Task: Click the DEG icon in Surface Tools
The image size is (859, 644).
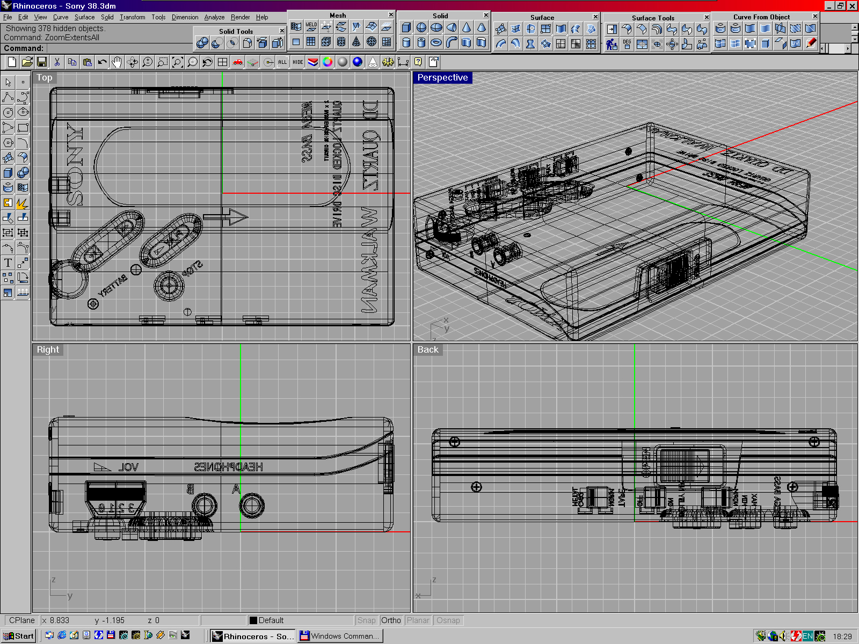Action: [x=627, y=44]
